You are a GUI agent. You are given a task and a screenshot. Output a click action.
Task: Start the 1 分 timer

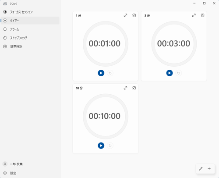point(101,73)
